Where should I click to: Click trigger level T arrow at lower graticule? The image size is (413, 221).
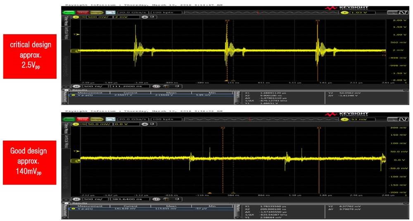[76, 151]
